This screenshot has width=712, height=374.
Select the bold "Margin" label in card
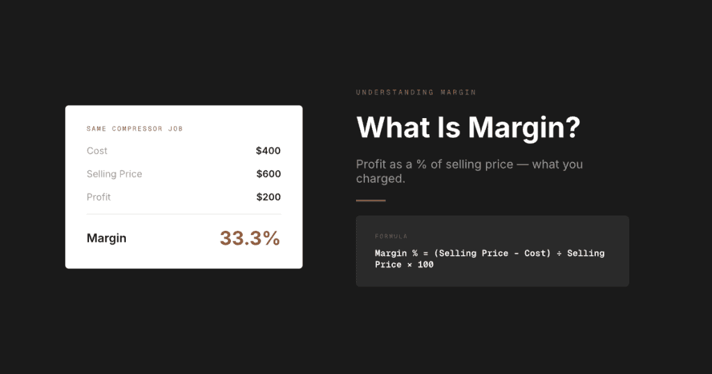(106, 238)
